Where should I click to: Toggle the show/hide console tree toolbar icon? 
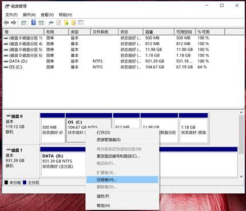(23, 23)
